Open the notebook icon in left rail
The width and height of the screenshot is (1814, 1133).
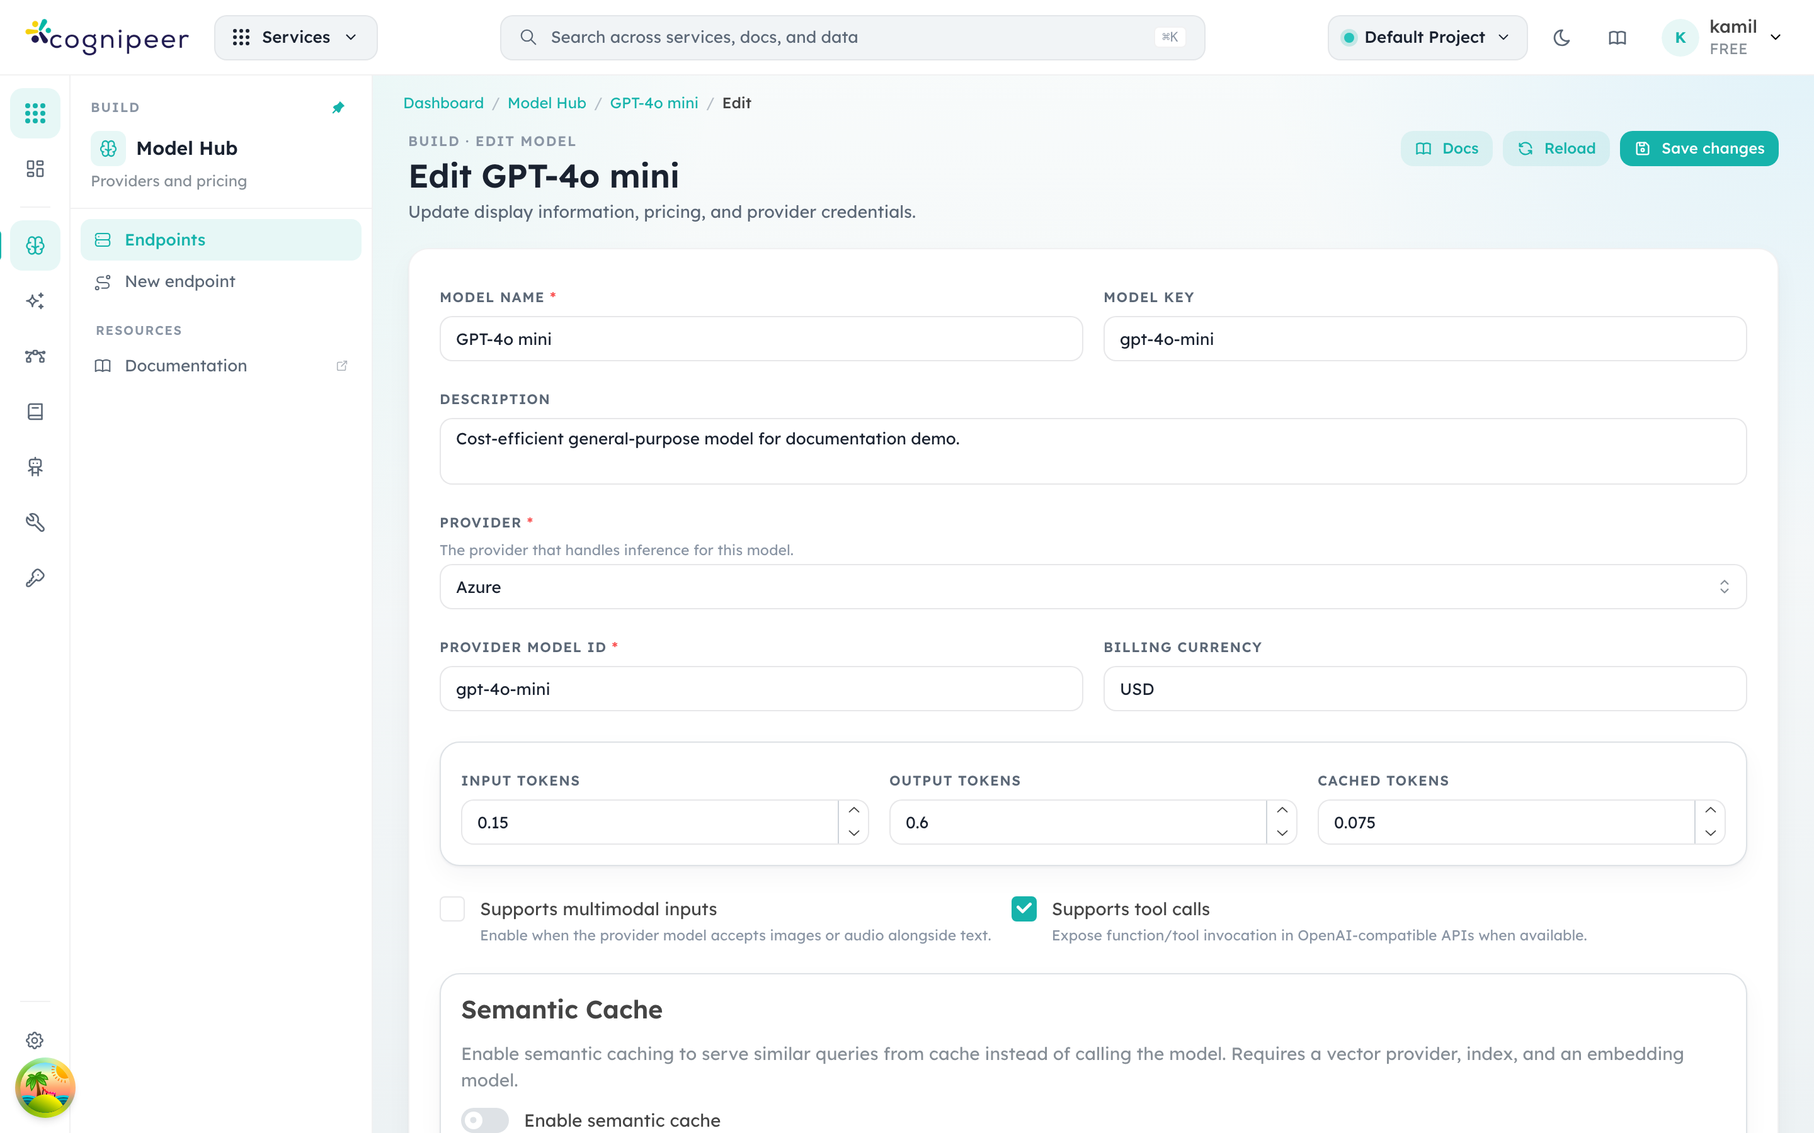(35, 412)
